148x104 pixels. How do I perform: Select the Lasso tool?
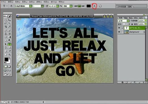(x=6, y=23)
